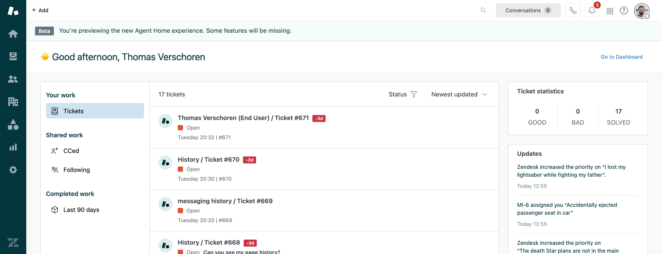Open Admin gear icon in sidebar
Image resolution: width=662 pixels, height=254 pixels.
click(x=13, y=170)
